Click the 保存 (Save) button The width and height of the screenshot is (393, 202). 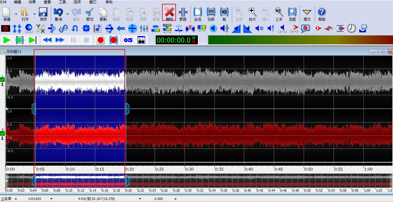(43, 14)
